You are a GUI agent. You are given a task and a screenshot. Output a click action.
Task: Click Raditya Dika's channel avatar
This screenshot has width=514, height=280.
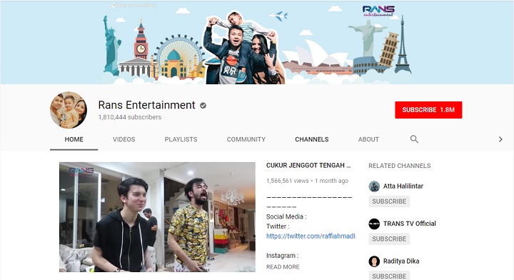(374, 261)
